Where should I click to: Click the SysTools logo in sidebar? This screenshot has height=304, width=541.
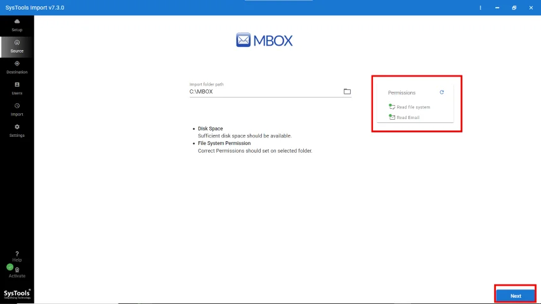click(17, 294)
